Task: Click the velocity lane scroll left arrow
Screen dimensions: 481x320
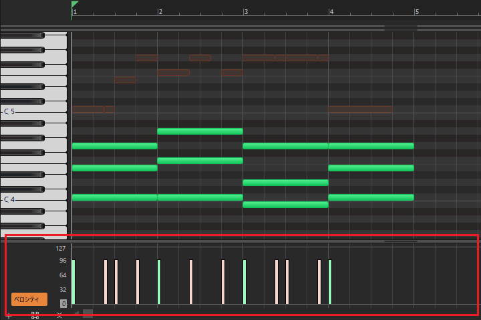Action: point(76,313)
